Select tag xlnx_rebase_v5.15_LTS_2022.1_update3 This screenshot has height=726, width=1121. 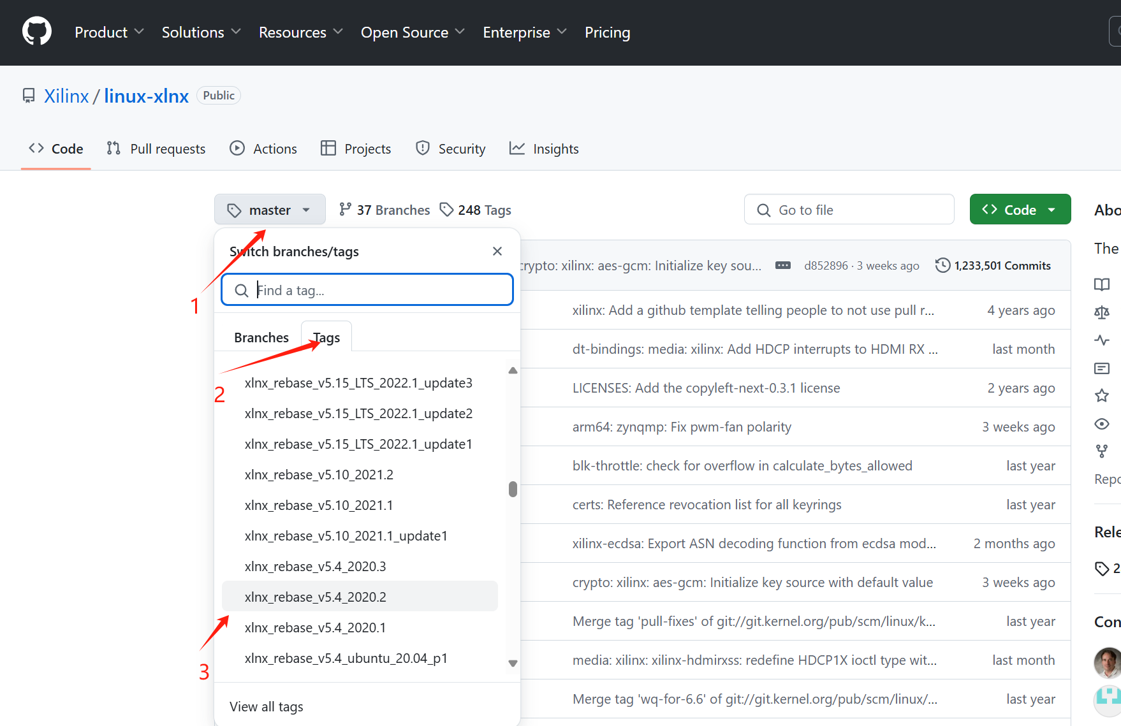point(359,383)
